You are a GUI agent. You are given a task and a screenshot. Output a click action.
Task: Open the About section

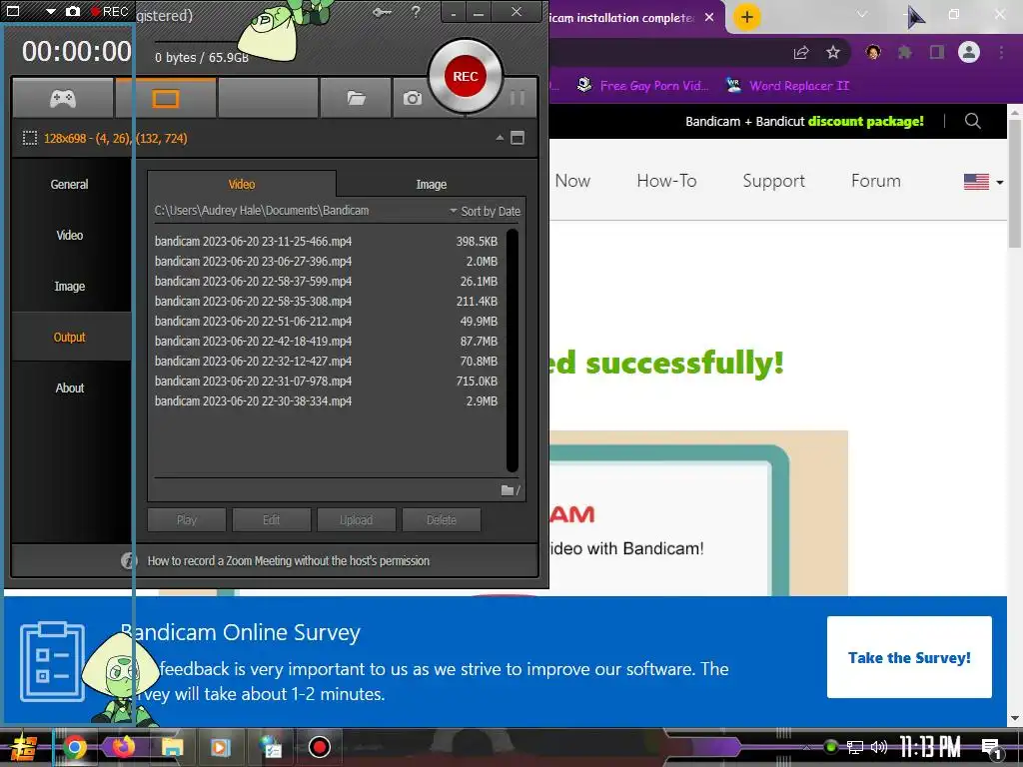click(x=70, y=387)
